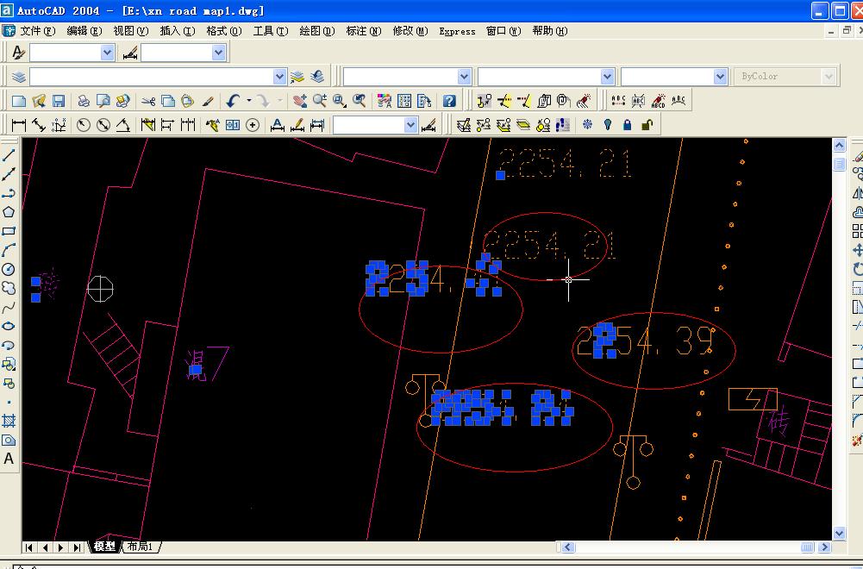Jump to the last layout tab

click(77, 547)
